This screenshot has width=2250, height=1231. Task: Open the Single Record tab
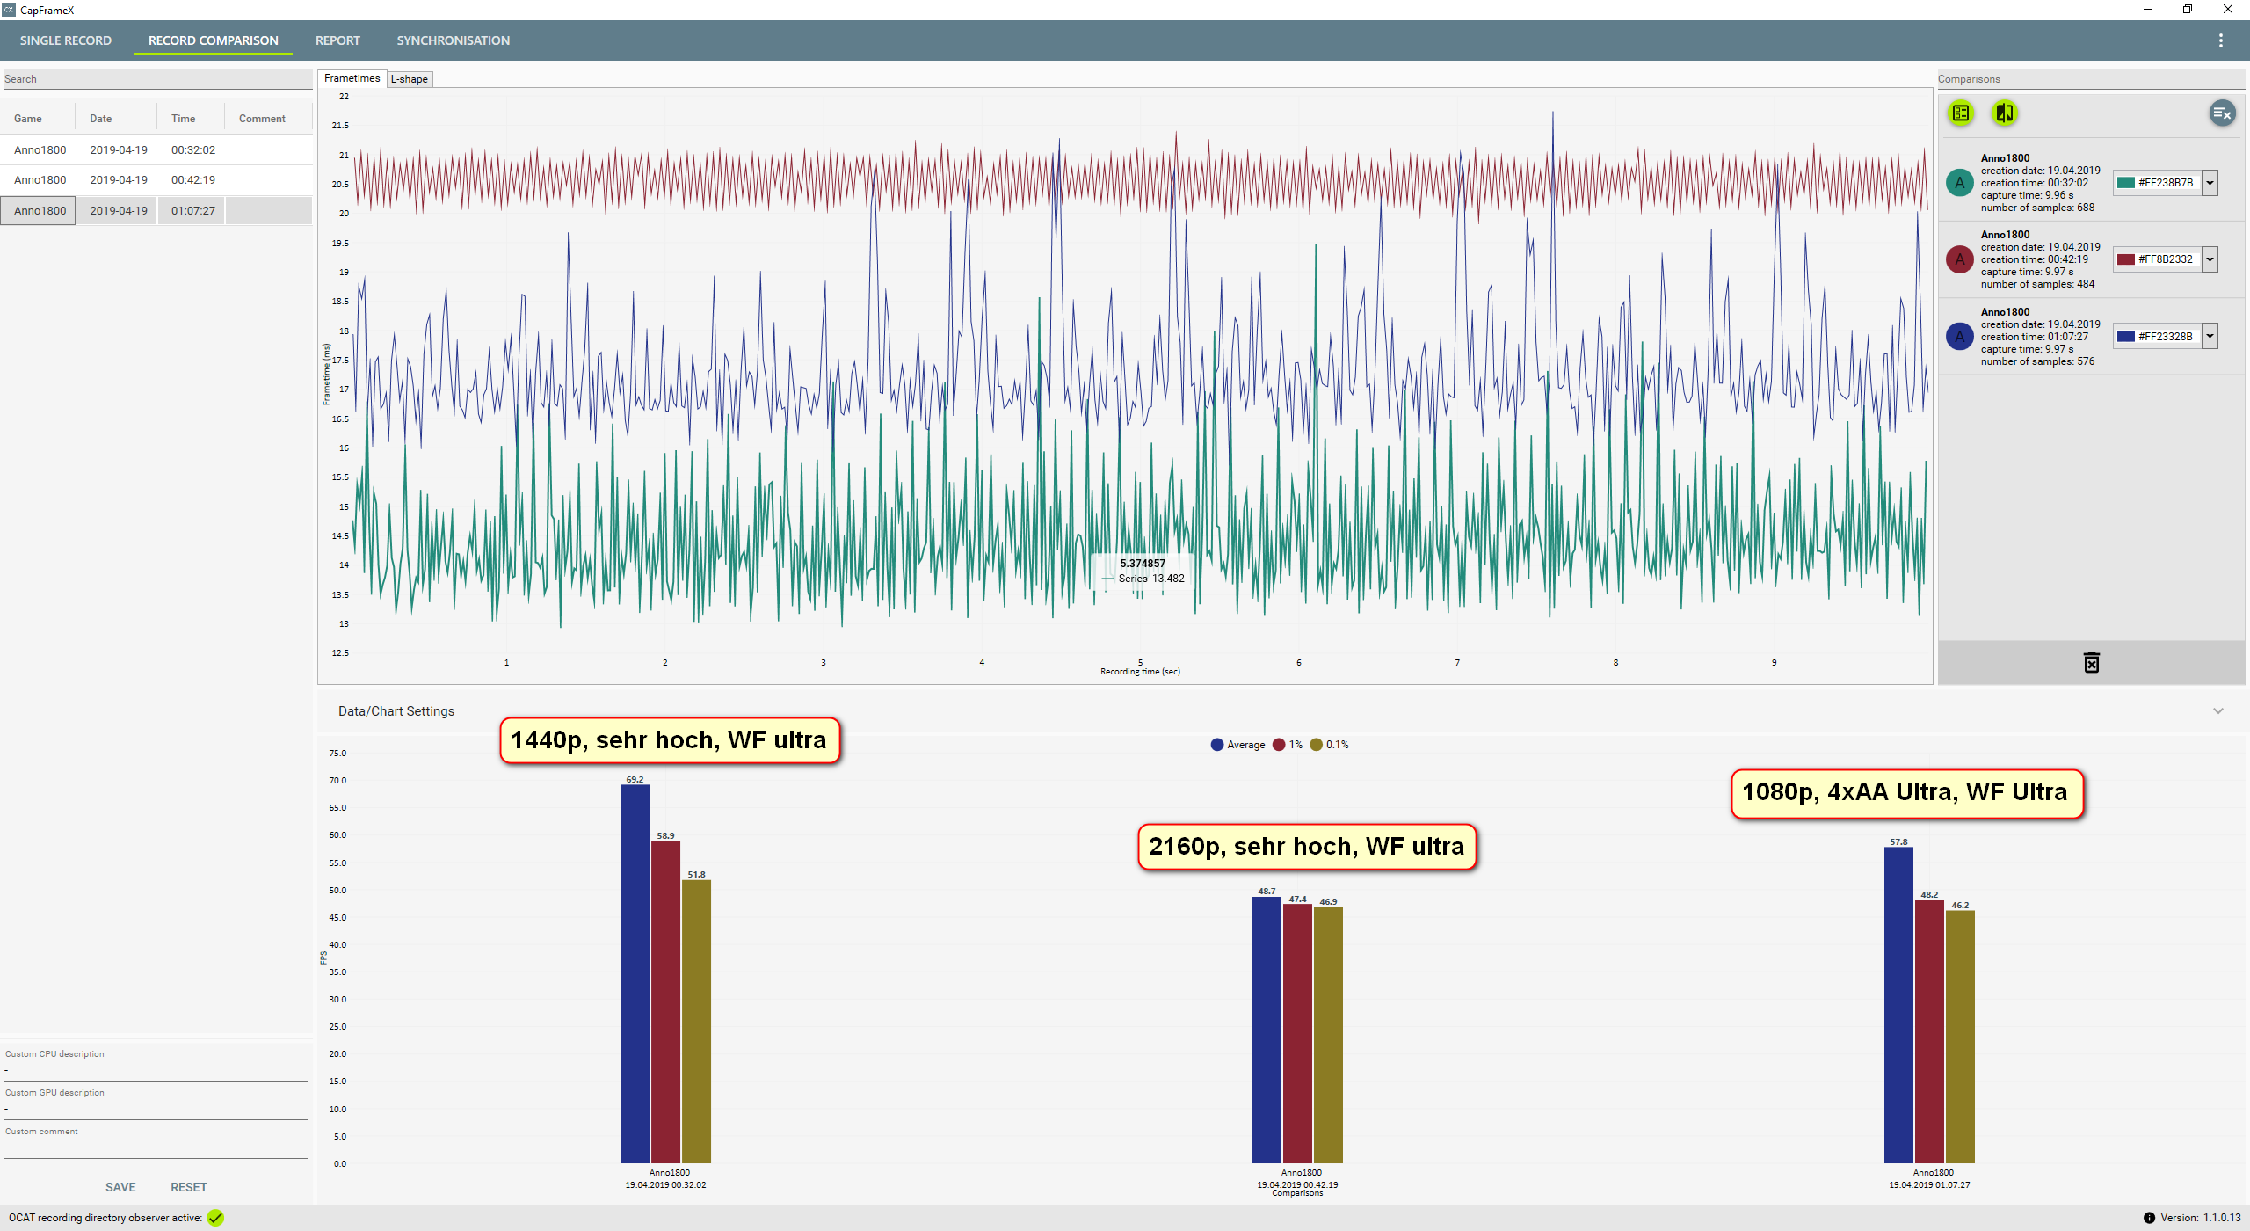point(66,40)
